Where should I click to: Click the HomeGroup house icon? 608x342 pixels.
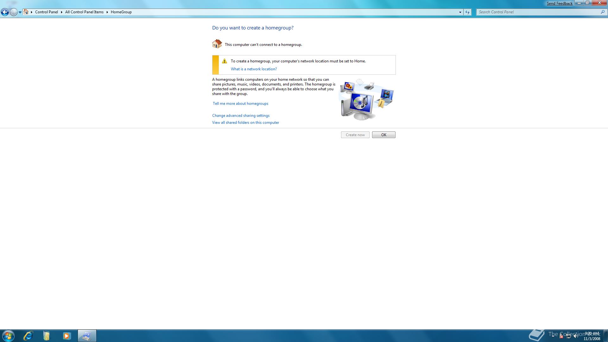(217, 44)
